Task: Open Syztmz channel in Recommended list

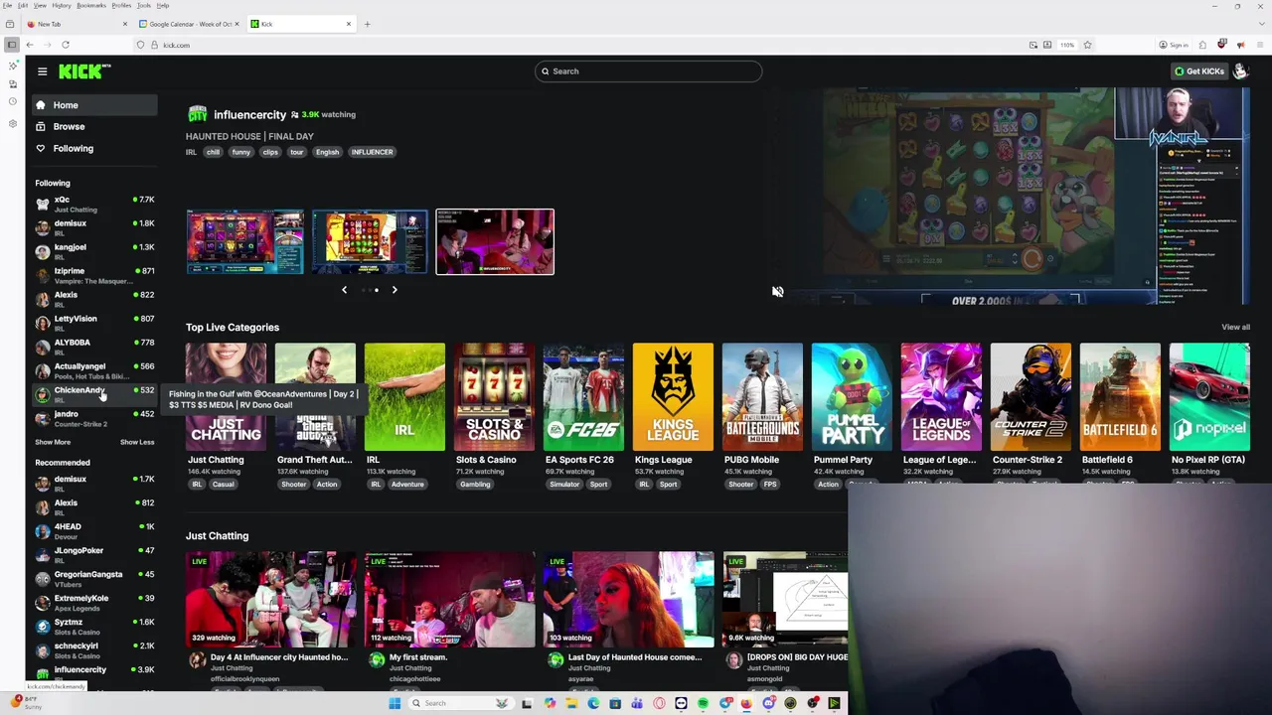Action: pos(92,627)
